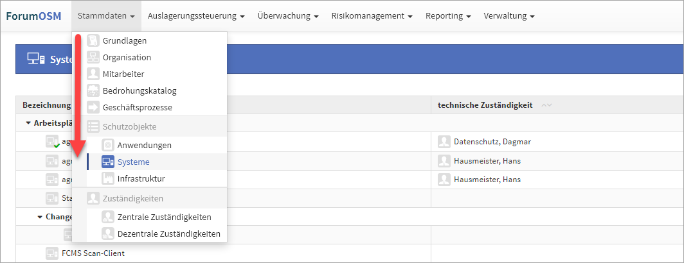Click the ForumOSM logo link
This screenshot has height=263, width=684.
click(33, 15)
